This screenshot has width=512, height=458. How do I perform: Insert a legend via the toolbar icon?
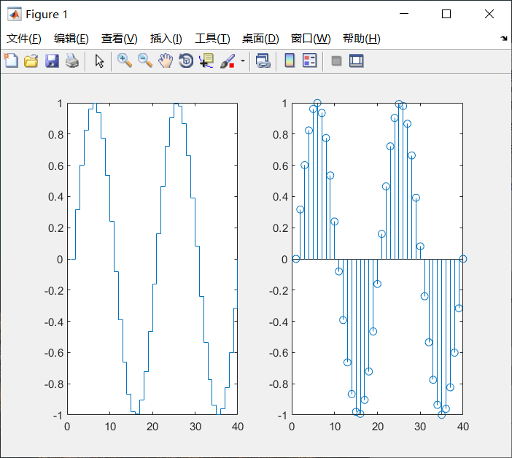coord(309,61)
